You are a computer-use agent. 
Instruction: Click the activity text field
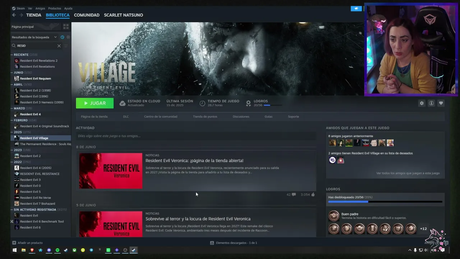coord(196,136)
